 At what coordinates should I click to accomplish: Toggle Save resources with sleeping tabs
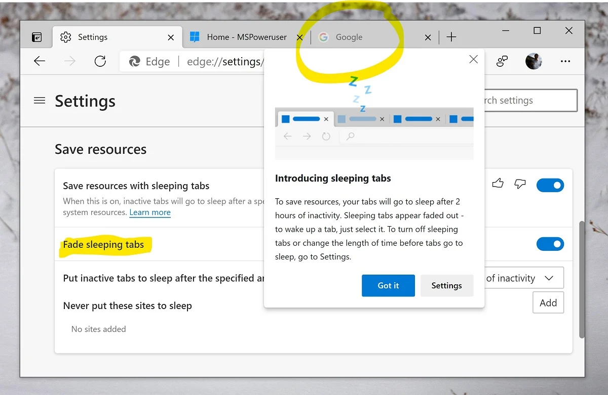(x=550, y=186)
